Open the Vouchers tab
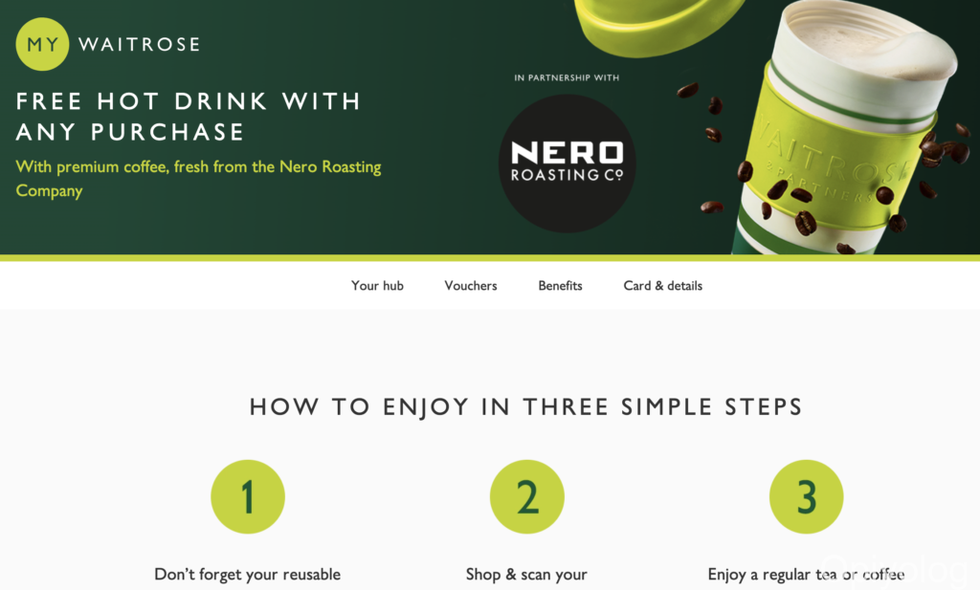The height and width of the screenshot is (590, 980). pyautogui.click(x=471, y=285)
